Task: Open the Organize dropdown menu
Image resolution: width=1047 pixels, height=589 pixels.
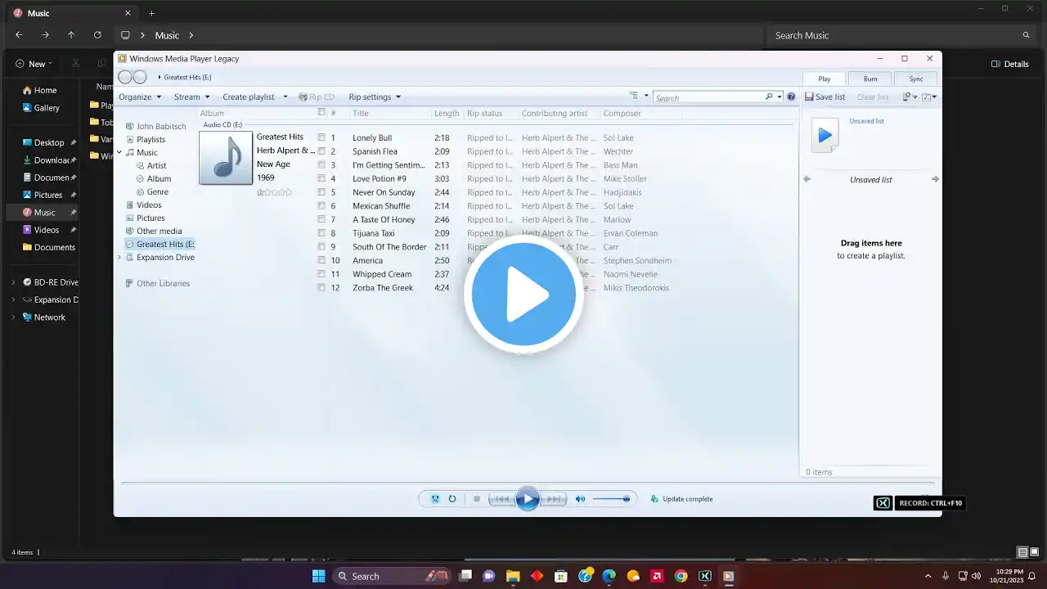Action: point(140,97)
